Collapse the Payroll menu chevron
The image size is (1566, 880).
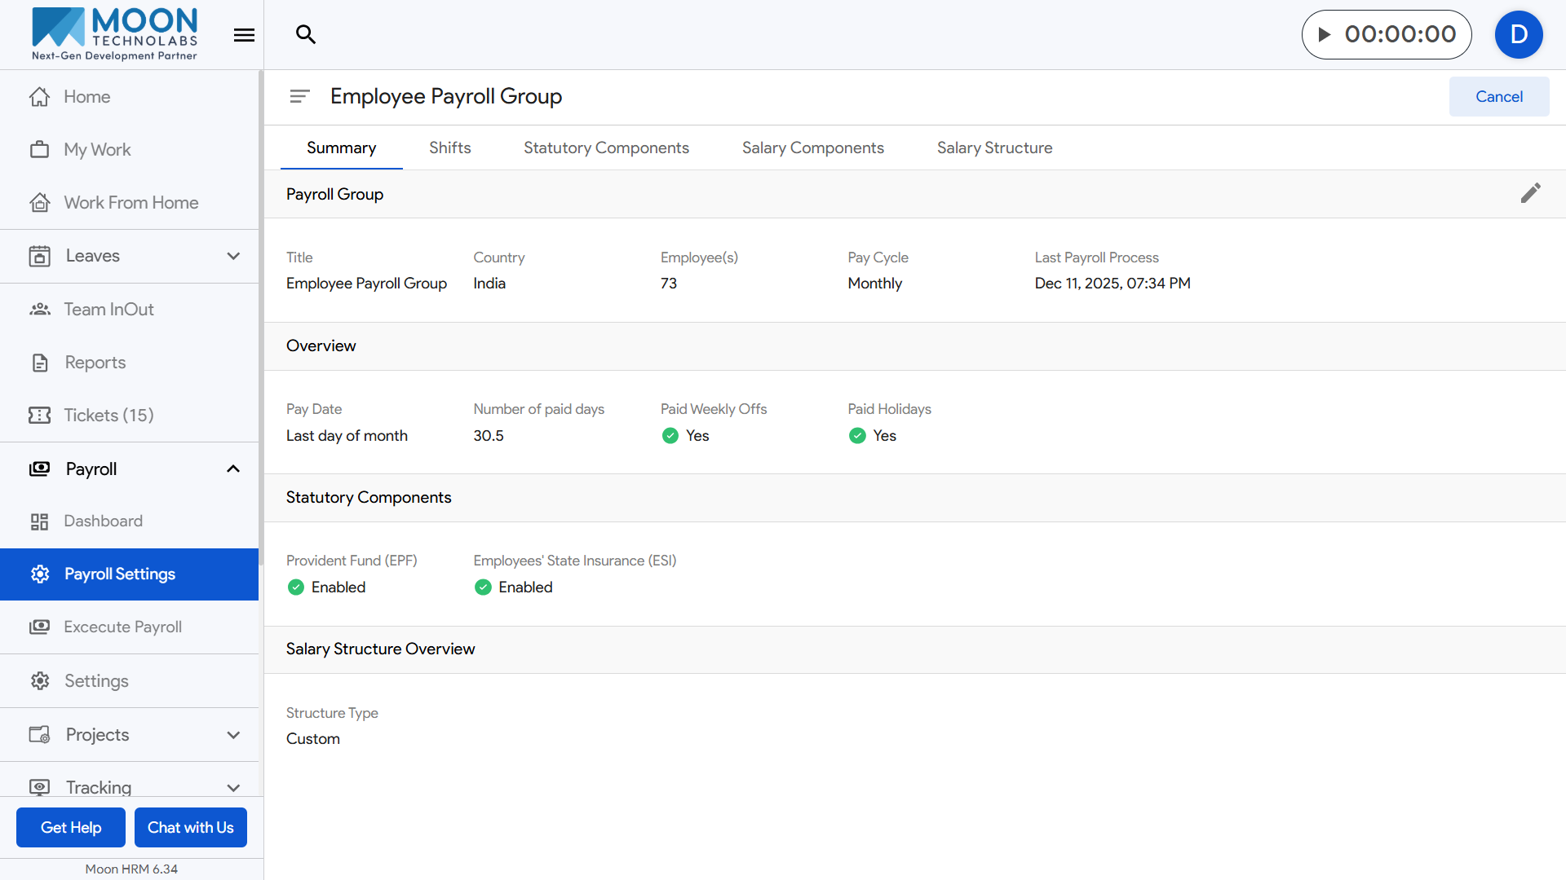coord(233,469)
